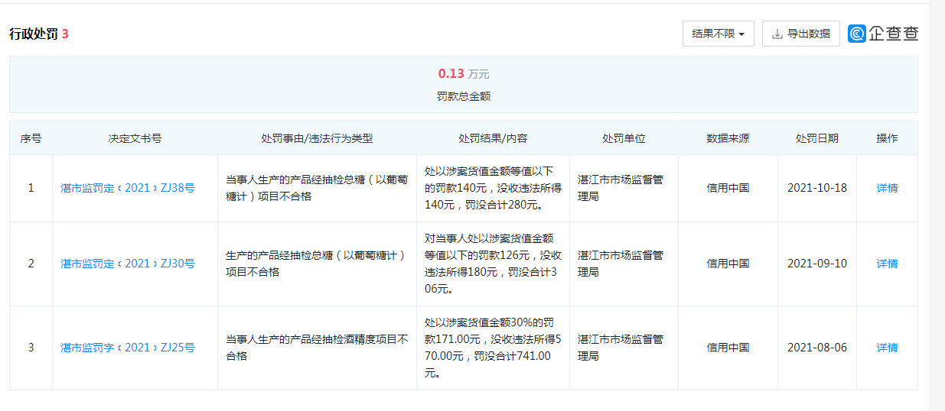
Task: Click the 导出数据 export button
Action: tap(800, 34)
